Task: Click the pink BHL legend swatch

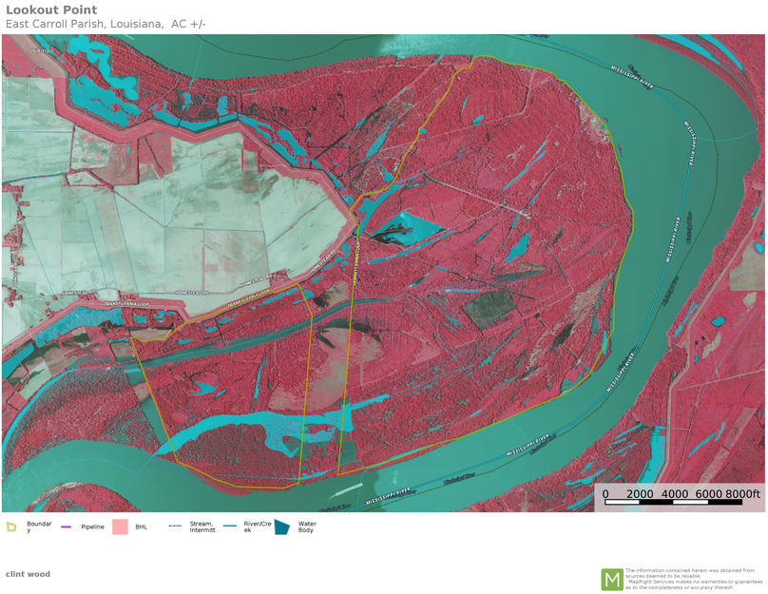Action: tap(120, 527)
